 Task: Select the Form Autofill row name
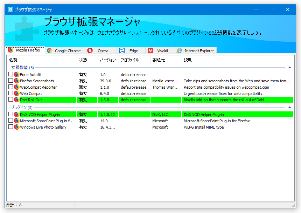point(30,75)
